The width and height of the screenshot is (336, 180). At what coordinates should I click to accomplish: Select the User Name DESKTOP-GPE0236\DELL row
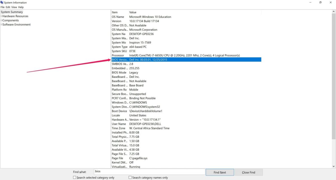186,124
